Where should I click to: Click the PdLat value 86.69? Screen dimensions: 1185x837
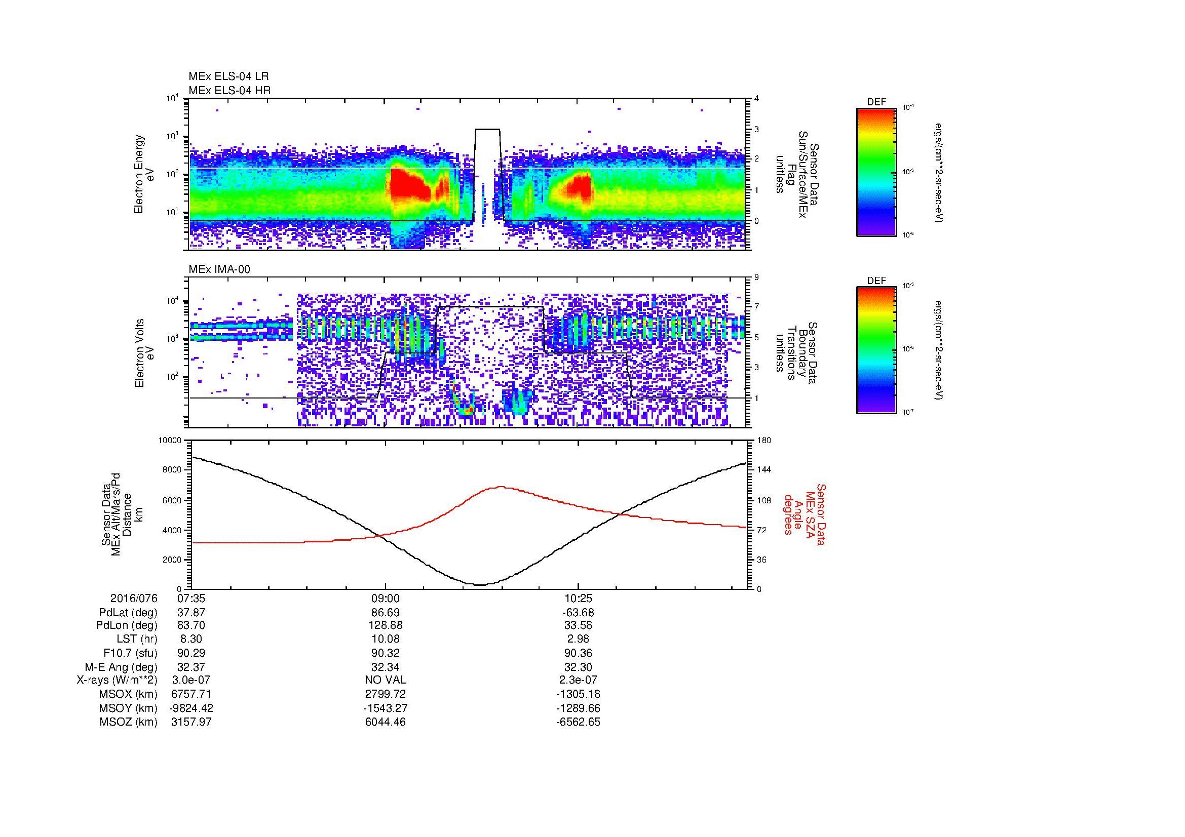click(x=386, y=613)
